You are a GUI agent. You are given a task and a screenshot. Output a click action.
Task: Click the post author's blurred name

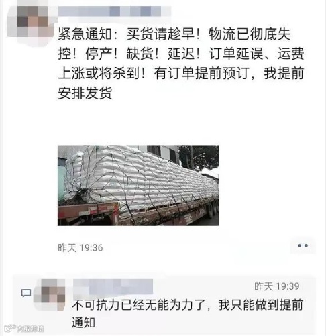[109, 11]
